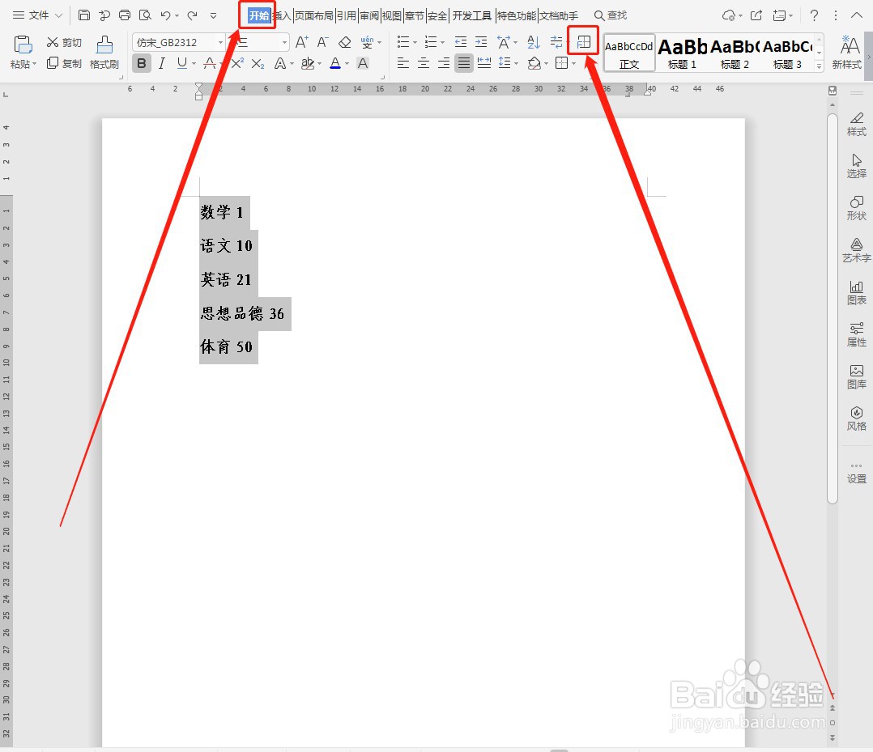Screen dimensions: 873x752
Task: Redo the last action
Action: [193, 15]
